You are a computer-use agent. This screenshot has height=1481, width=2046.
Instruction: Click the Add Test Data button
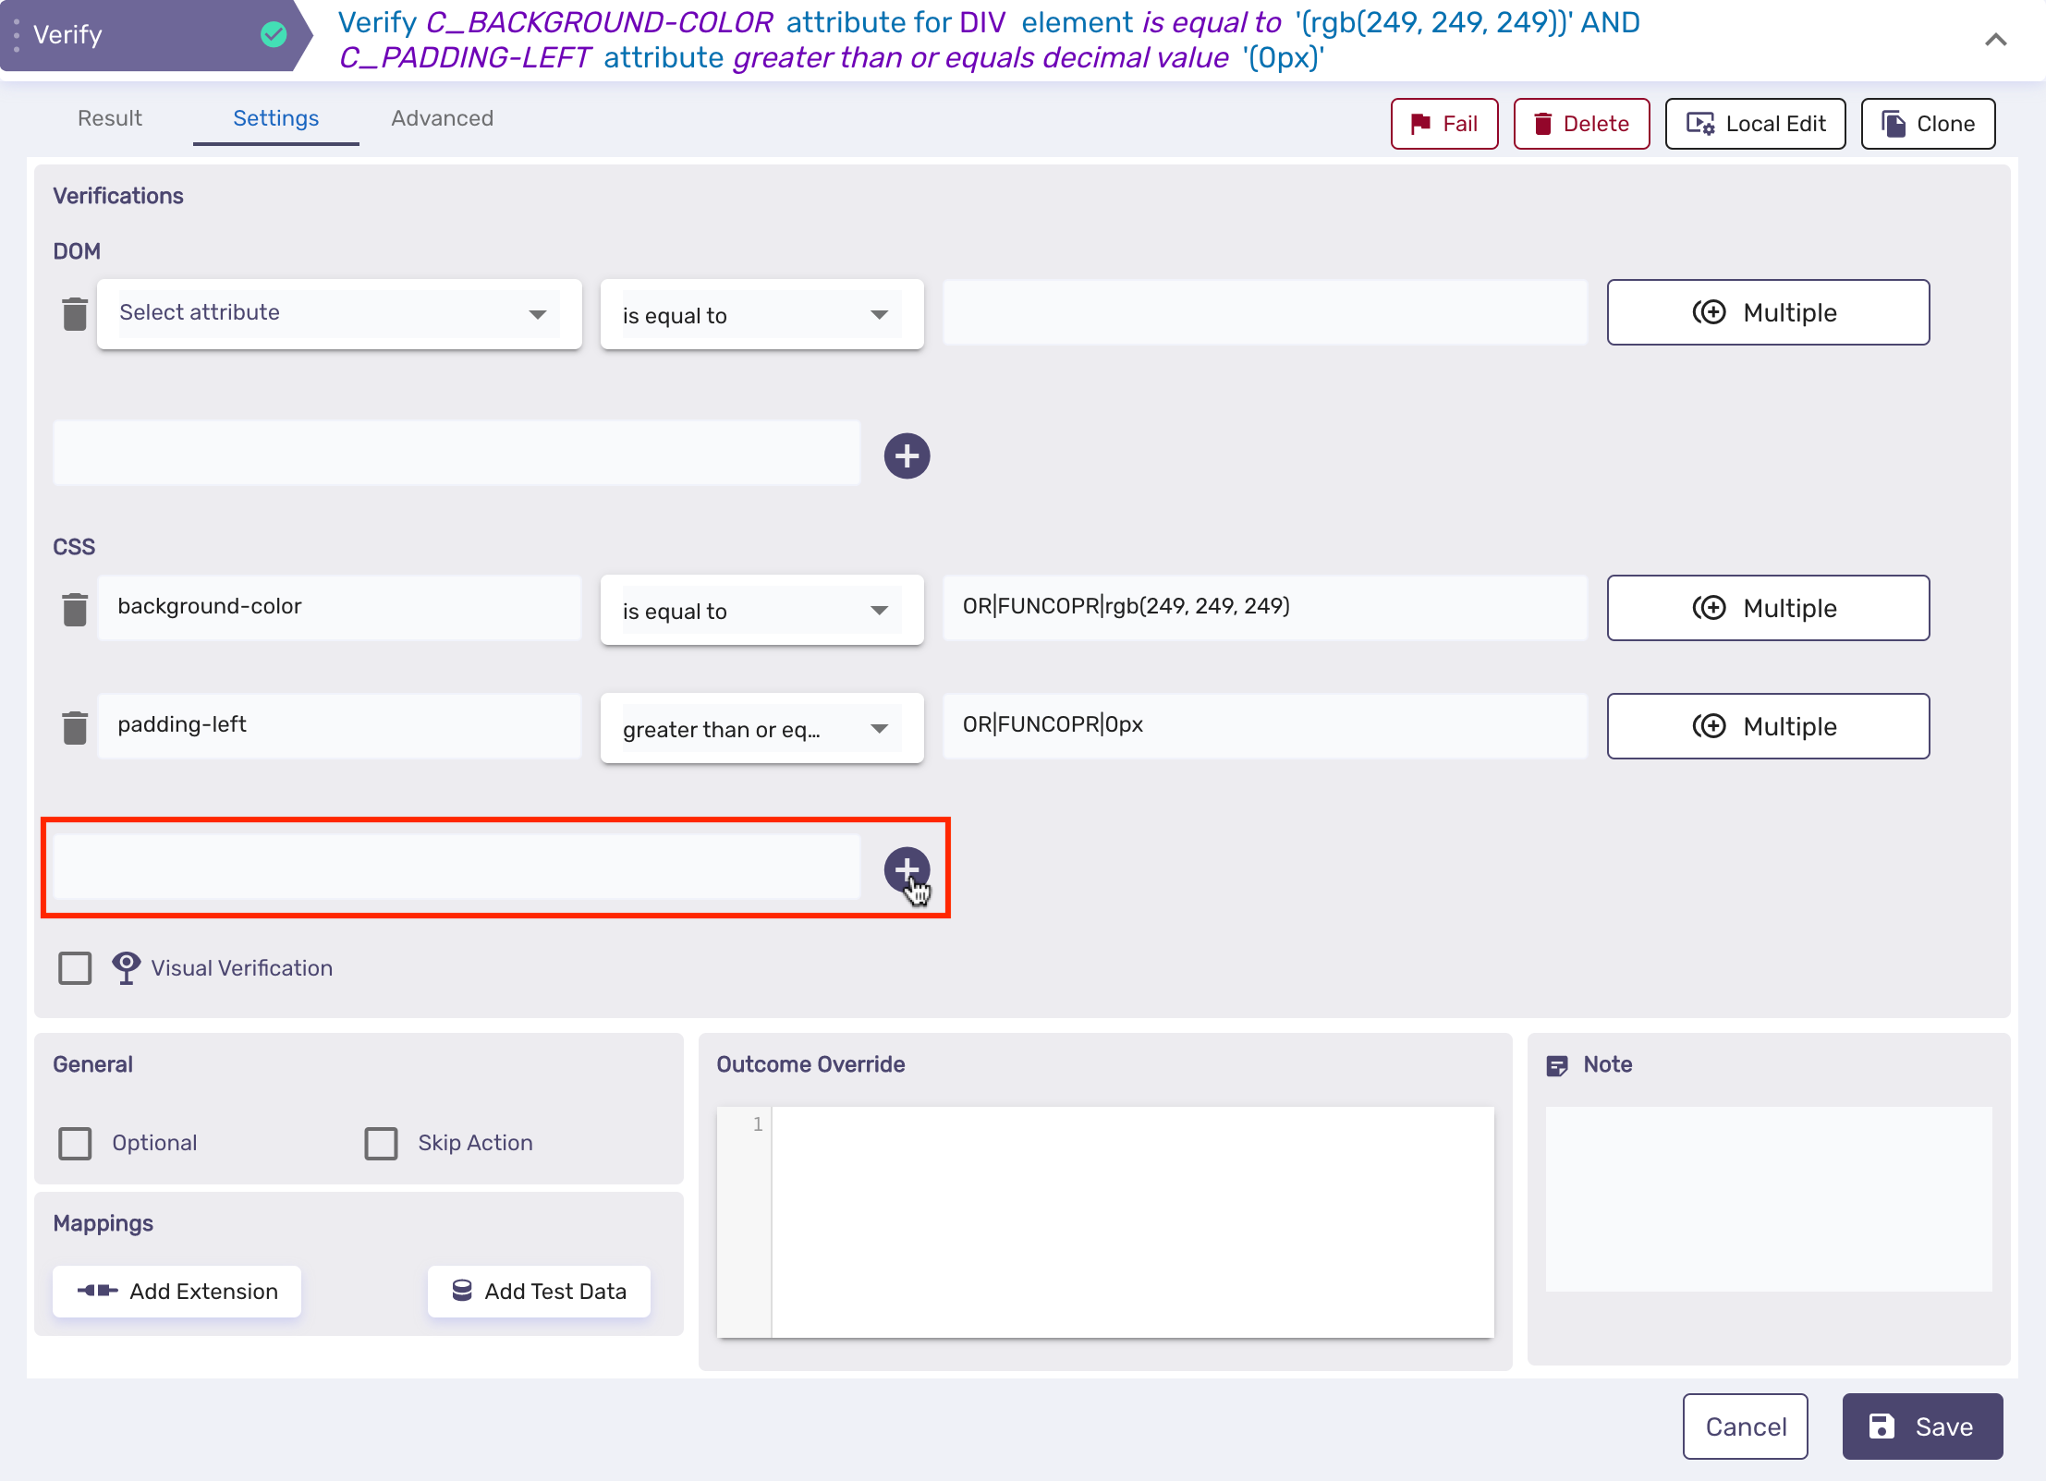tap(539, 1291)
